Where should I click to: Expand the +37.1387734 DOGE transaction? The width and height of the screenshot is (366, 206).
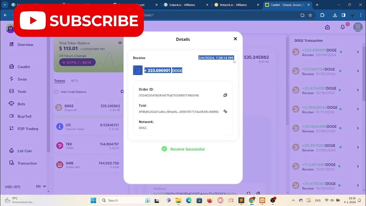click(358, 71)
